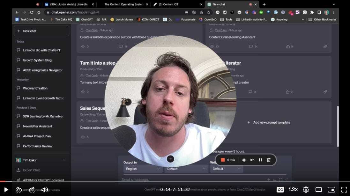Open video settings gear

(x=306, y=190)
